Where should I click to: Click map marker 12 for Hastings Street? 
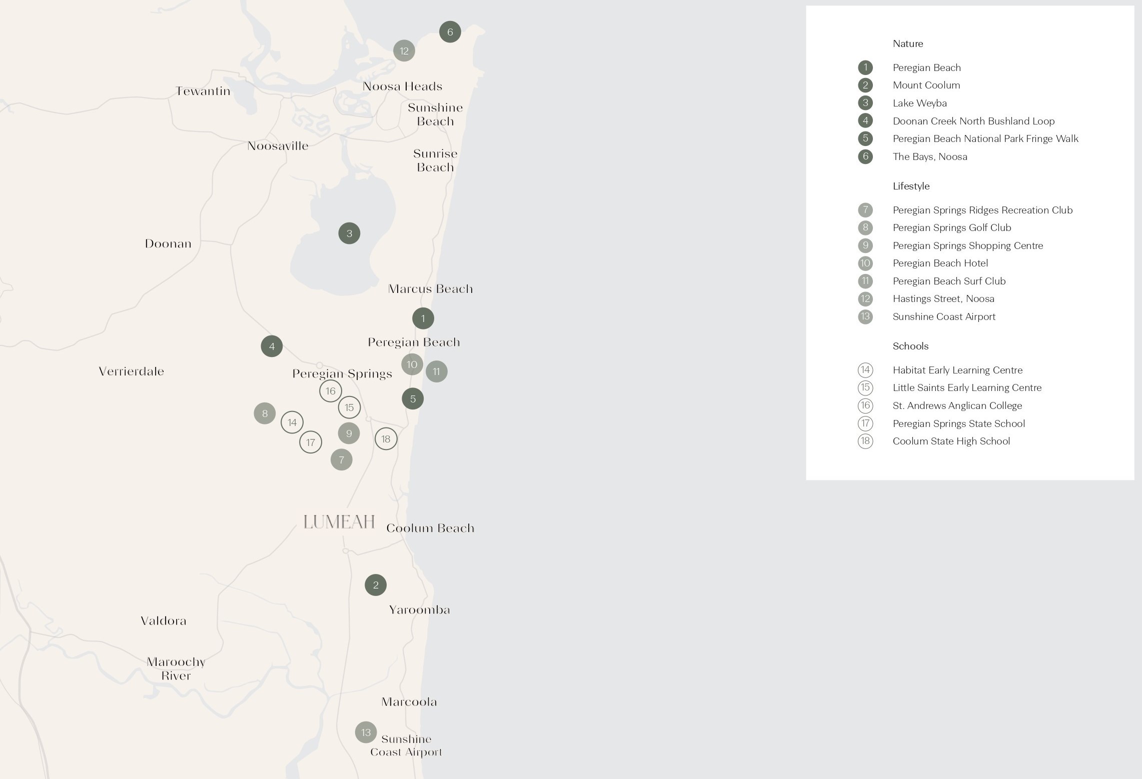tap(404, 50)
